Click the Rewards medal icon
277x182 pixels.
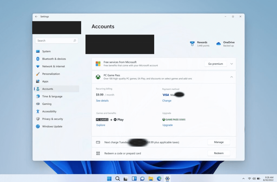(x=192, y=44)
